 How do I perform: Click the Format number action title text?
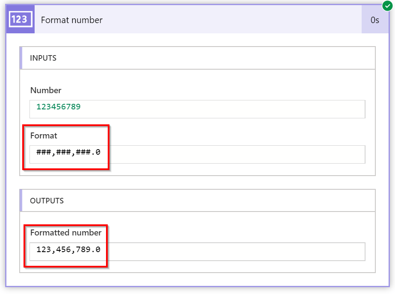[71, 20]
